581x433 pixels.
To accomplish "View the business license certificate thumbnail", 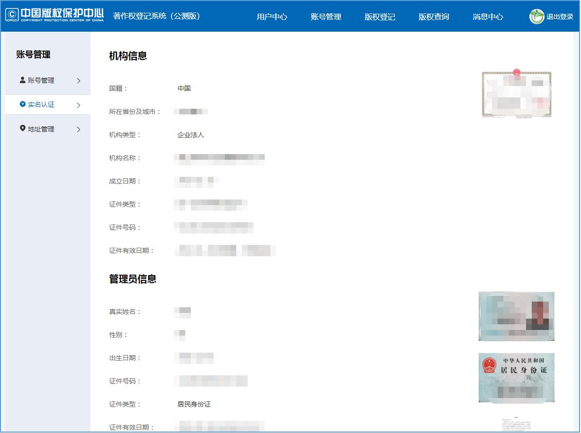I will tap(516, 94).
